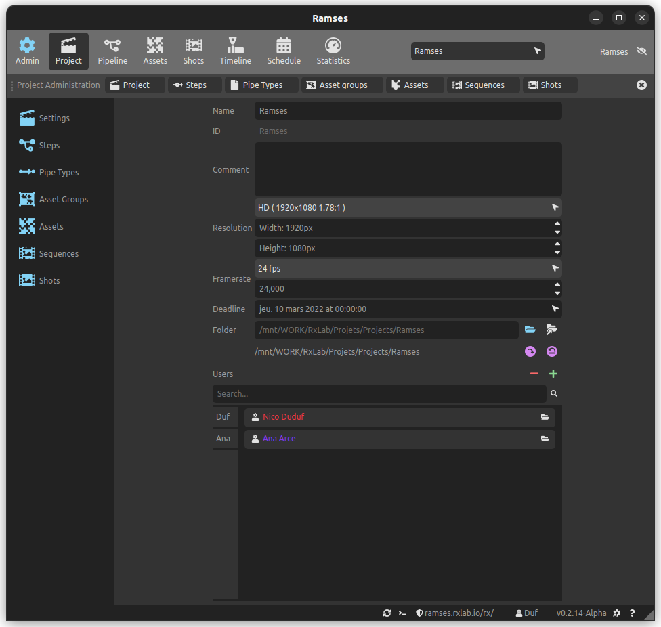Open Nico Duduf's user folder icon
This screenshot has width=661, height=627.
pos(545,417)
